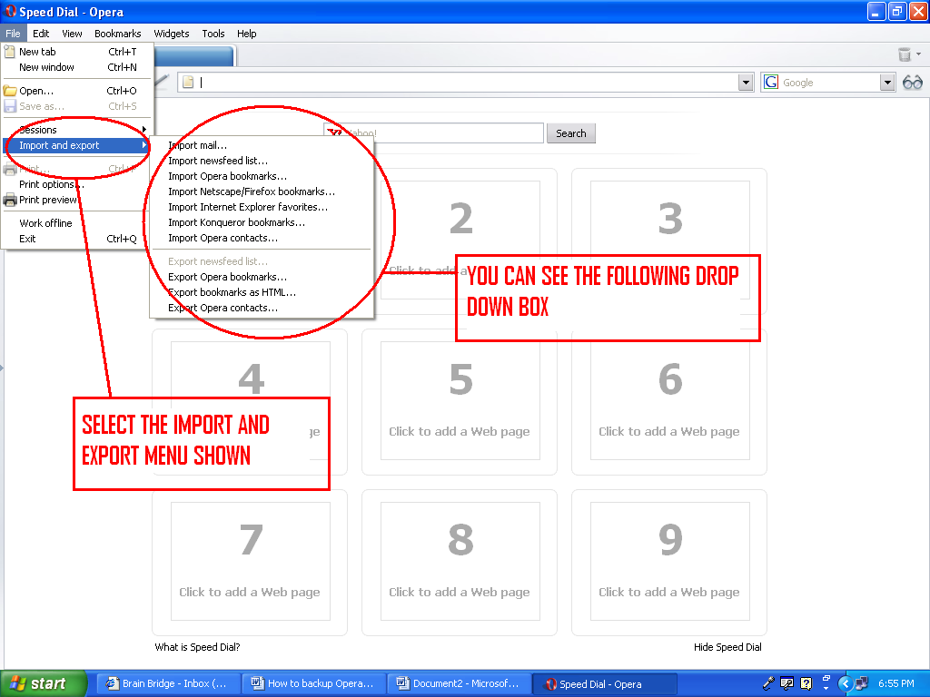Click the Google logo in the search box

[x=771, y=82]
